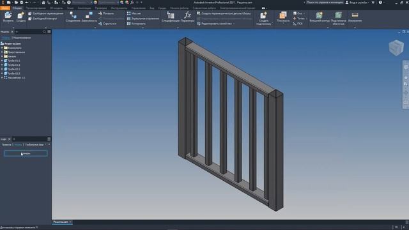Switch to the Вид ribbon tab
Screen dimensions: 409x230
tap(152, 8)
